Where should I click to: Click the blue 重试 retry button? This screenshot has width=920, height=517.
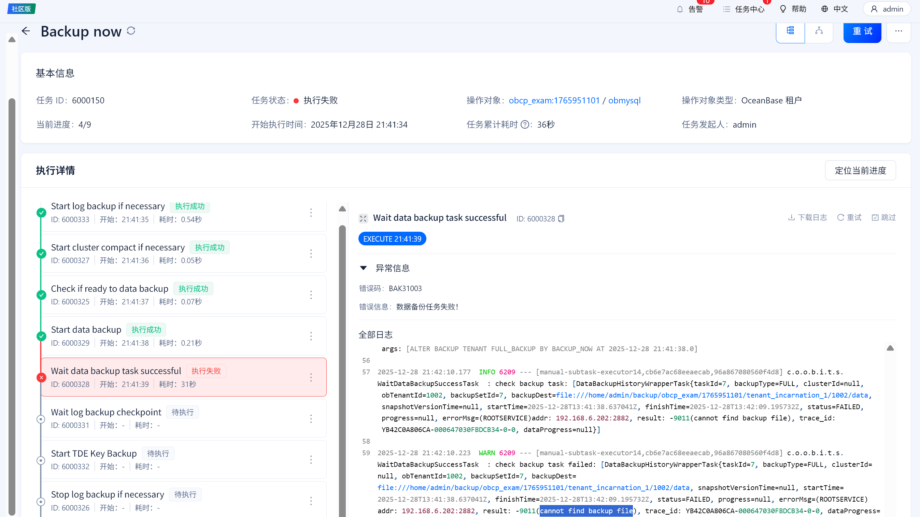[x=862, y=31]
